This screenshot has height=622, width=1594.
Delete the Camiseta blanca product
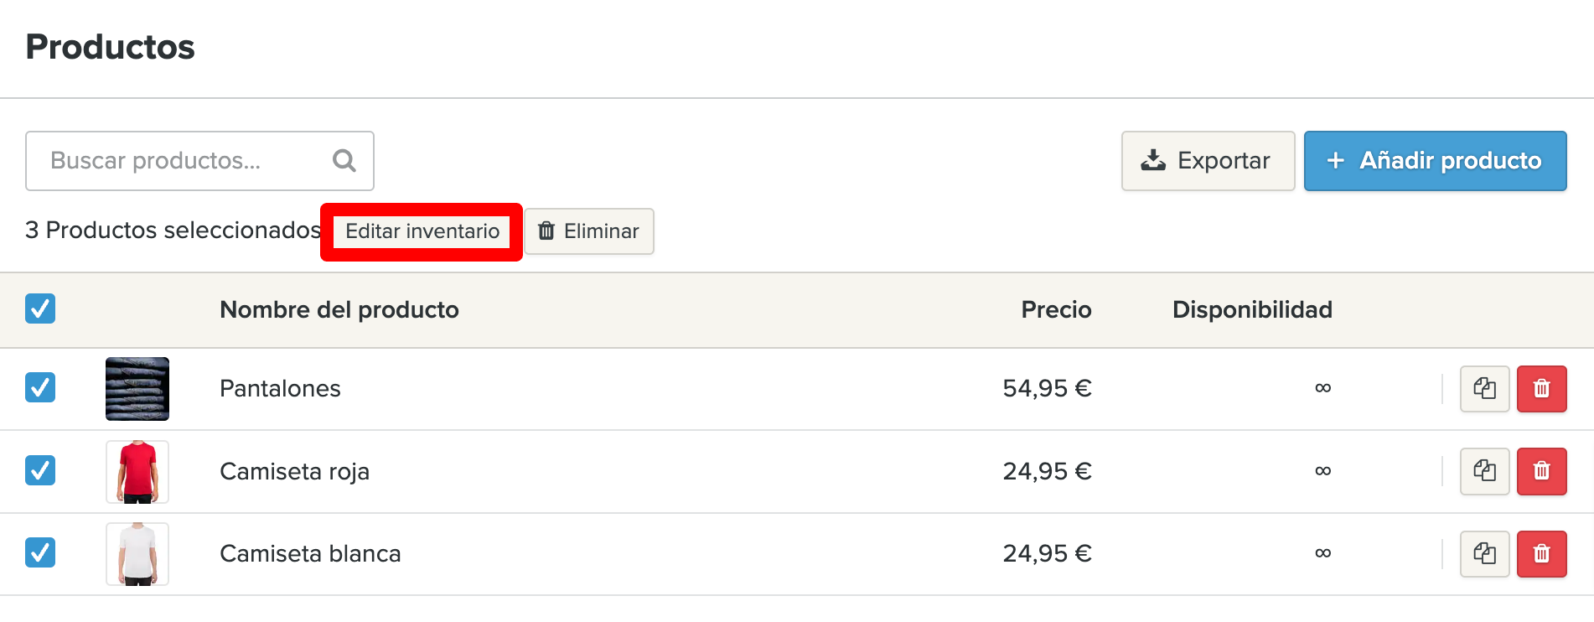pyautogui.click(x=1541, y=553)
